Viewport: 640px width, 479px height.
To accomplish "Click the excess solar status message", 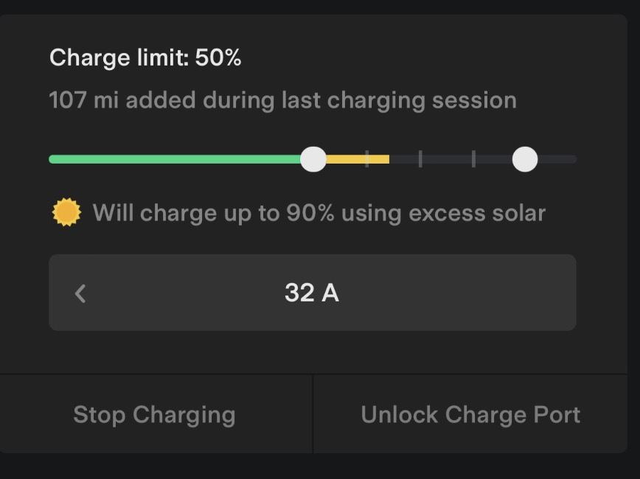I will (319, 212).
